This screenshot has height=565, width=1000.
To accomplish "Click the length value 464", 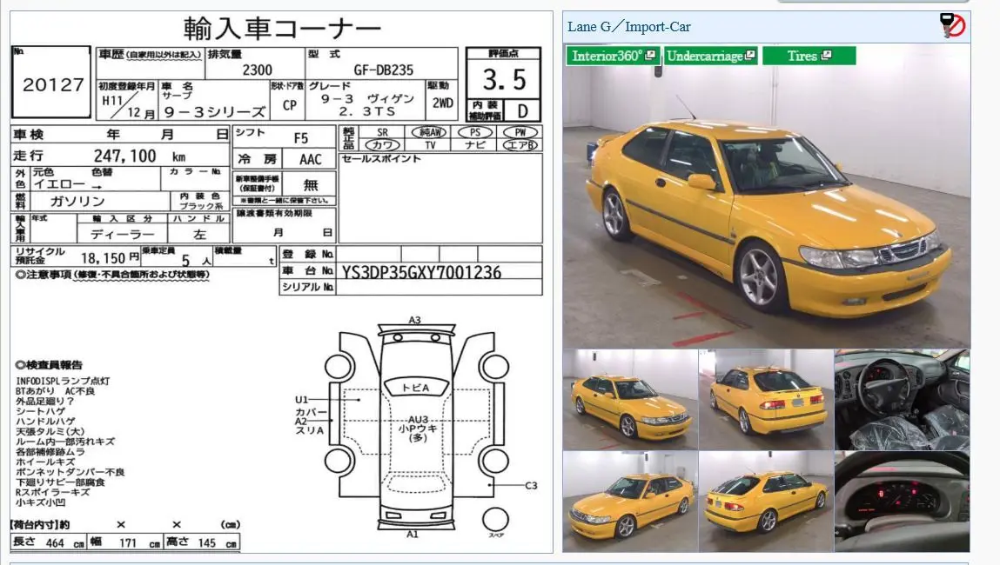I will 55,542.
